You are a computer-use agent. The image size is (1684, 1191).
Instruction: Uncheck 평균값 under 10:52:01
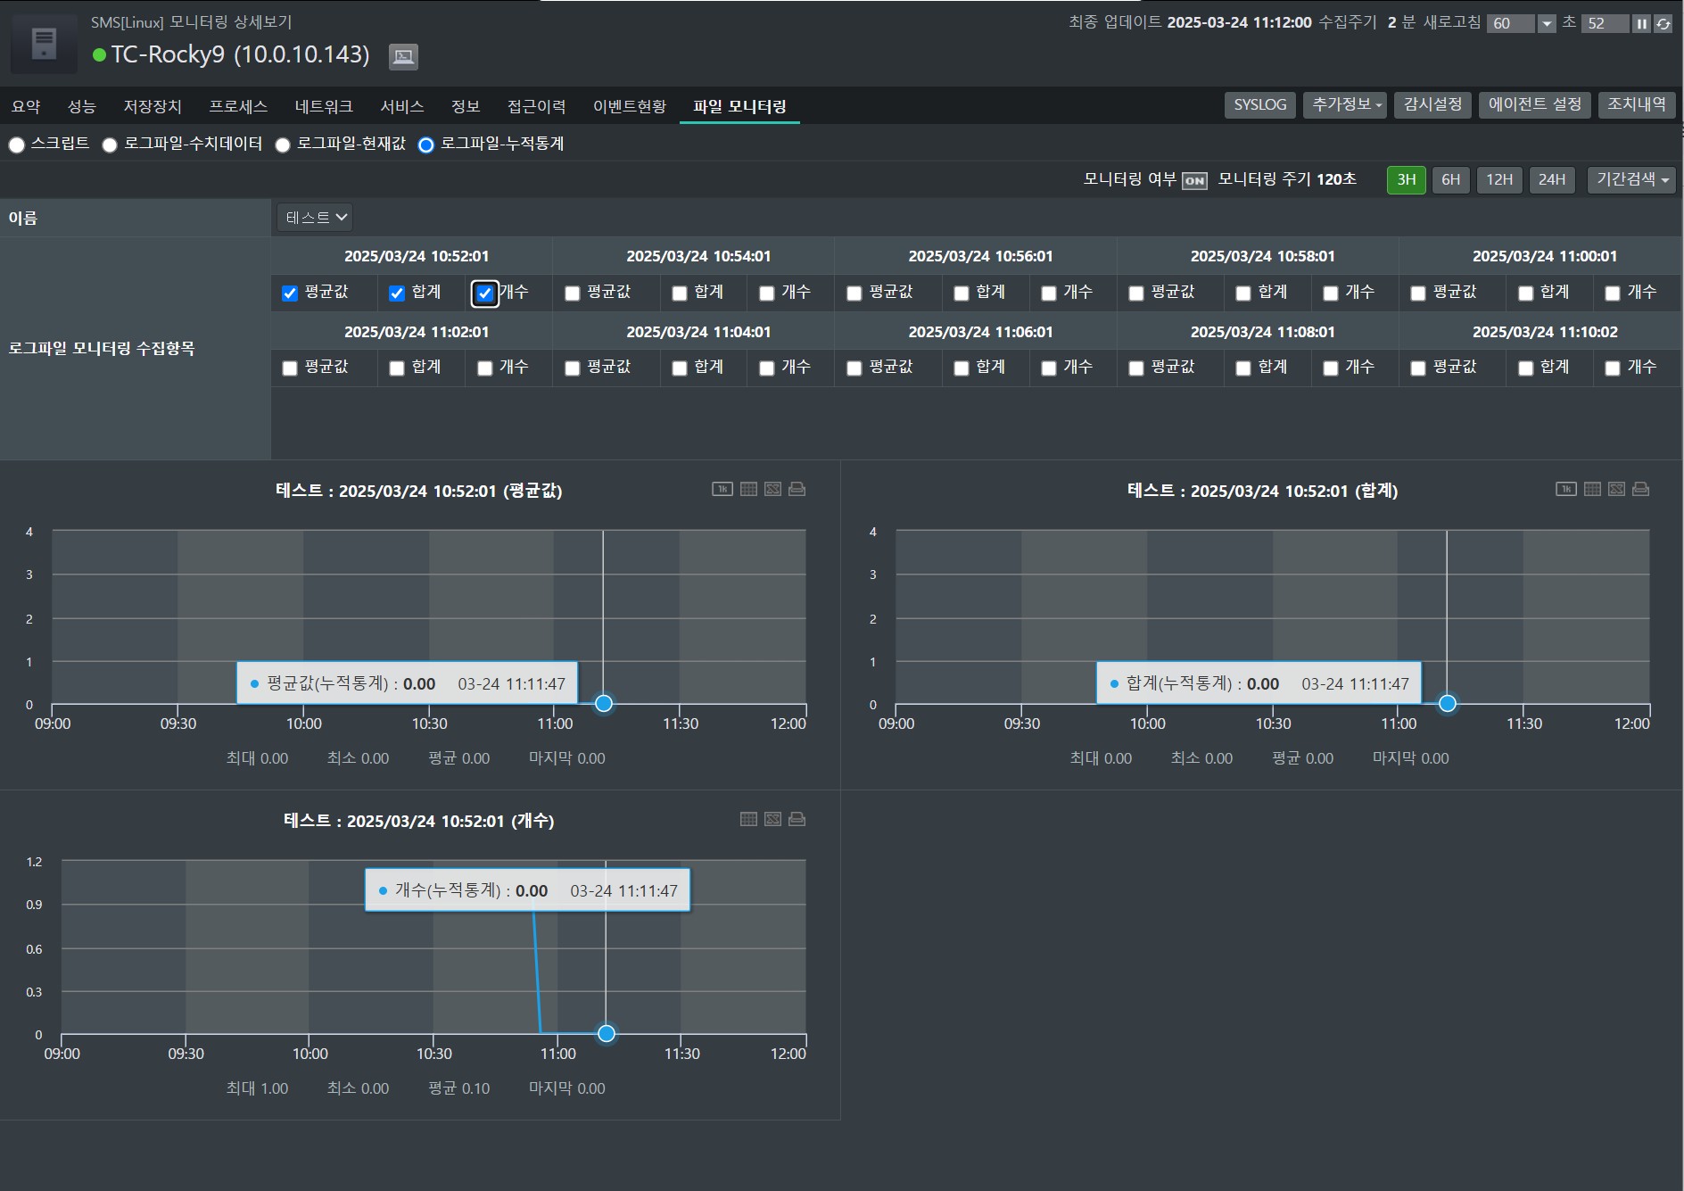pyautogui.click(x=290, y=294)
